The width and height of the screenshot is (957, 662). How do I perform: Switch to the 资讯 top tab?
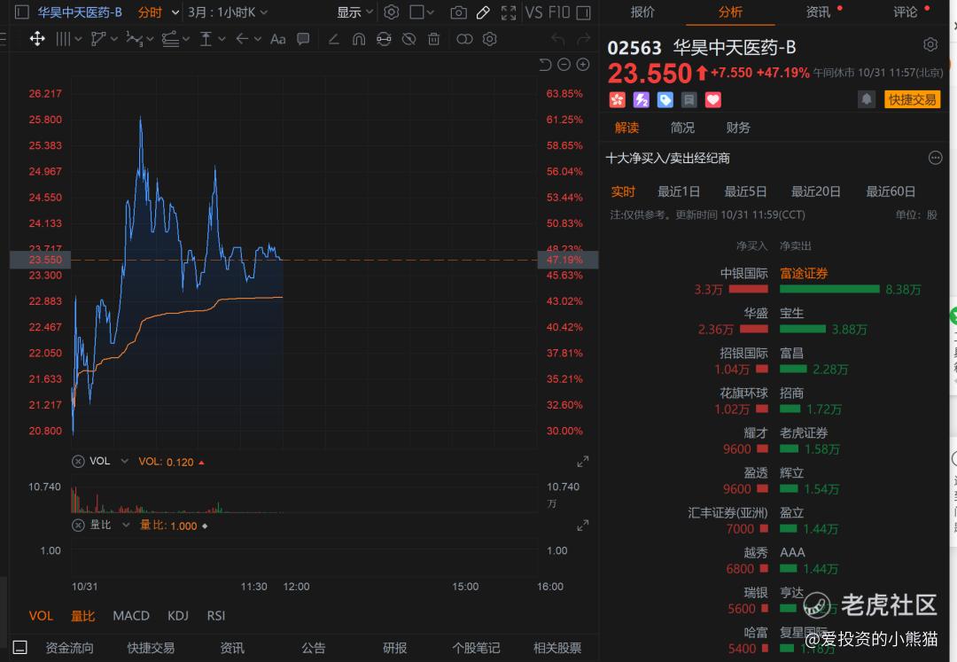point(818,12)
